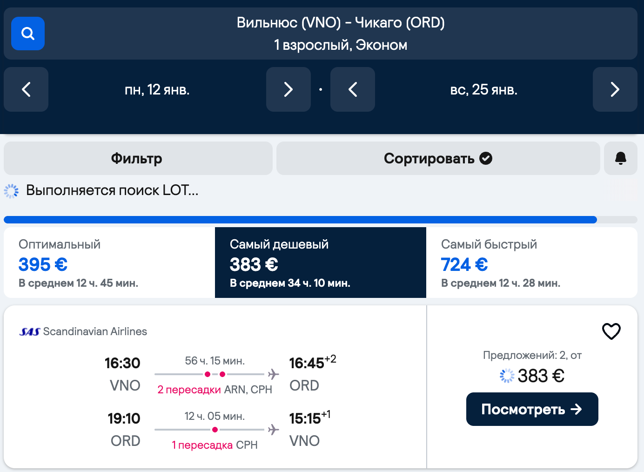The height and width of the screenshot is (472, 644).
Task: Open the Сортировать options
Action: pyautogui.click(x=438, y=158)
